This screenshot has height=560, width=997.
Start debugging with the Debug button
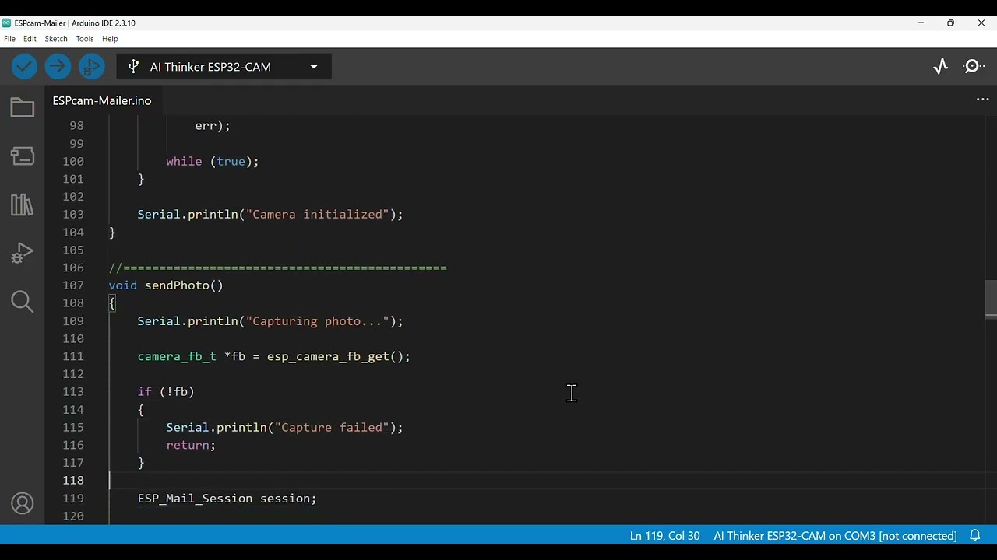click(x=91, y=67)
